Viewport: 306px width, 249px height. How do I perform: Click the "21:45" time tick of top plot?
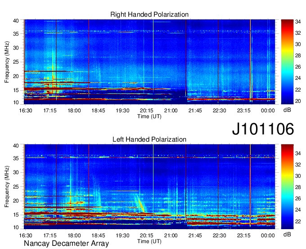(x=195, y=111)
